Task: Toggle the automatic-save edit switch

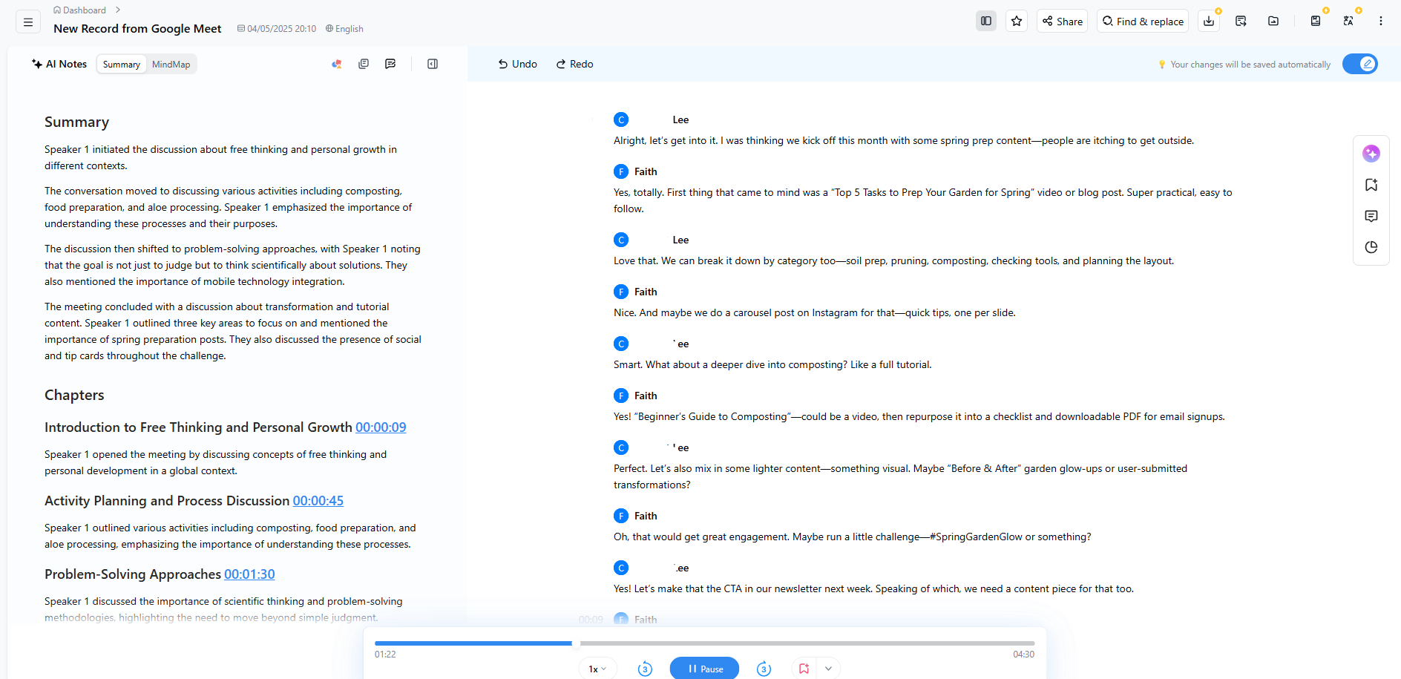Action: (1359, 64)
